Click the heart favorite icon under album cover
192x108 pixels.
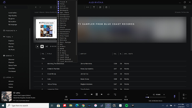click(42, 46)
